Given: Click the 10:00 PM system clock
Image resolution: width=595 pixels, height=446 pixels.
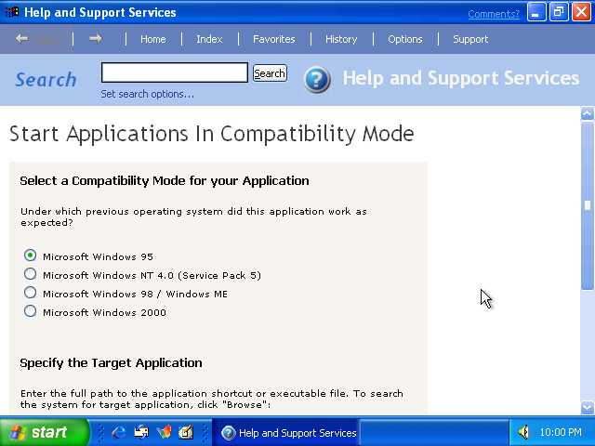Looking at the screenshot, I should click(561, 432).
